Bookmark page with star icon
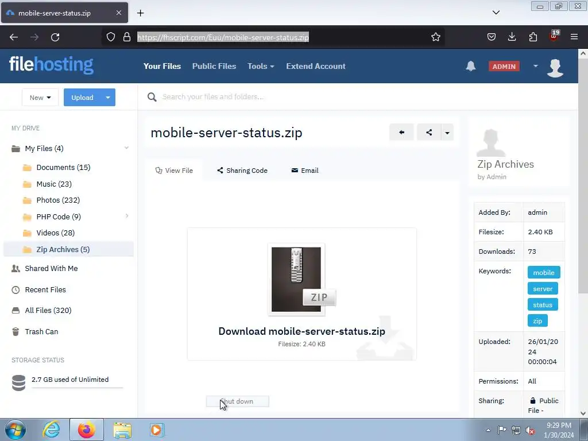Viewport: 588px width, 441px height. pos(435,37)
